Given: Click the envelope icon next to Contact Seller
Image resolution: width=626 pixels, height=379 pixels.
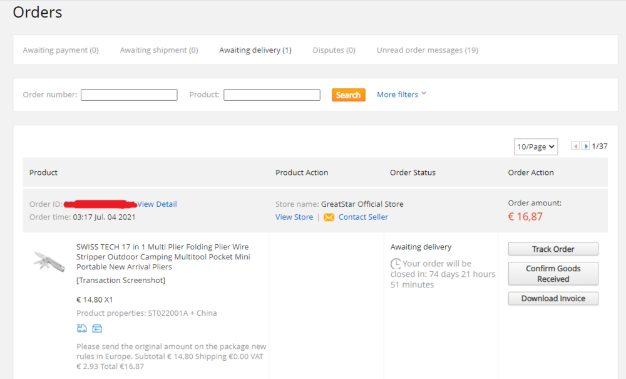Looking at the screenshot, I should [x=329, y=217].
